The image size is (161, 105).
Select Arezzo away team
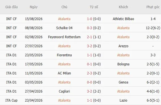pos(123,46)
